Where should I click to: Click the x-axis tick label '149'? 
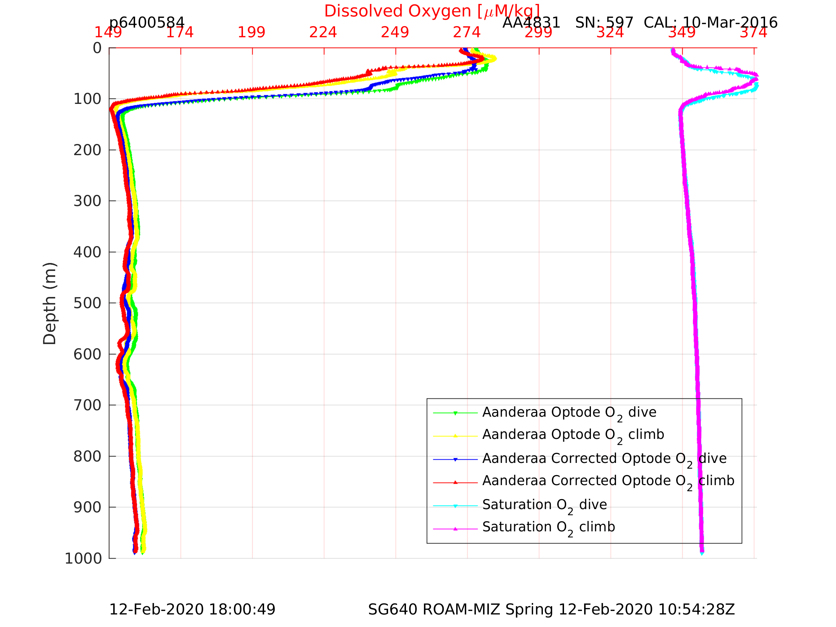(x=108, y=33)
